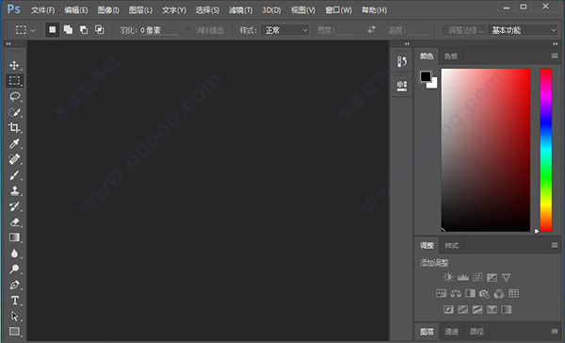Add a Channel Mixer adjustment

coord(499,294)
